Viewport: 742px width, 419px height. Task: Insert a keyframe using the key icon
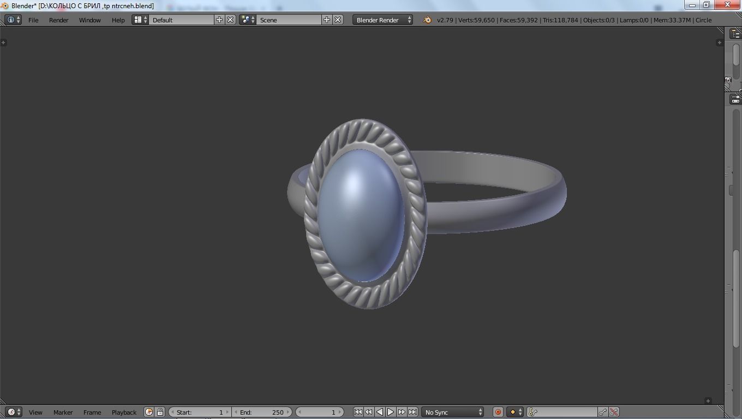603,412
